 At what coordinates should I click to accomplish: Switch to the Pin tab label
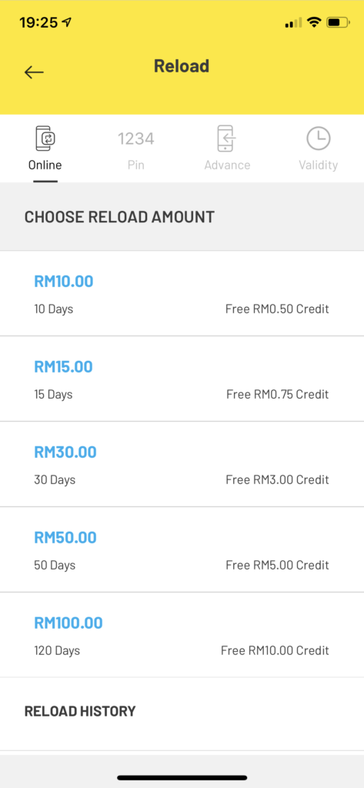tap(135, 165)
